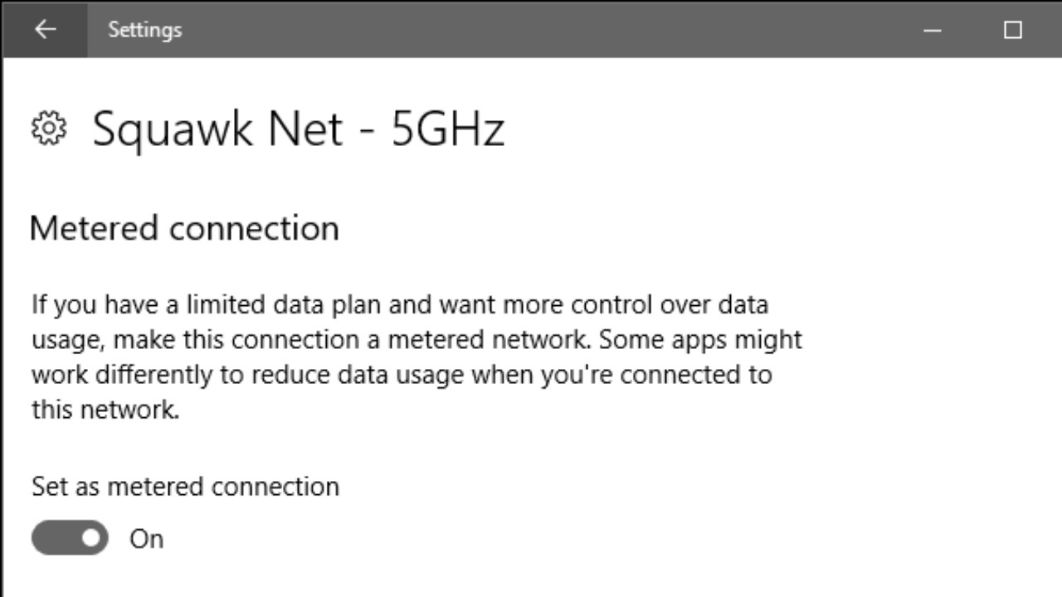Minimize the Settings window

[933, 30]
